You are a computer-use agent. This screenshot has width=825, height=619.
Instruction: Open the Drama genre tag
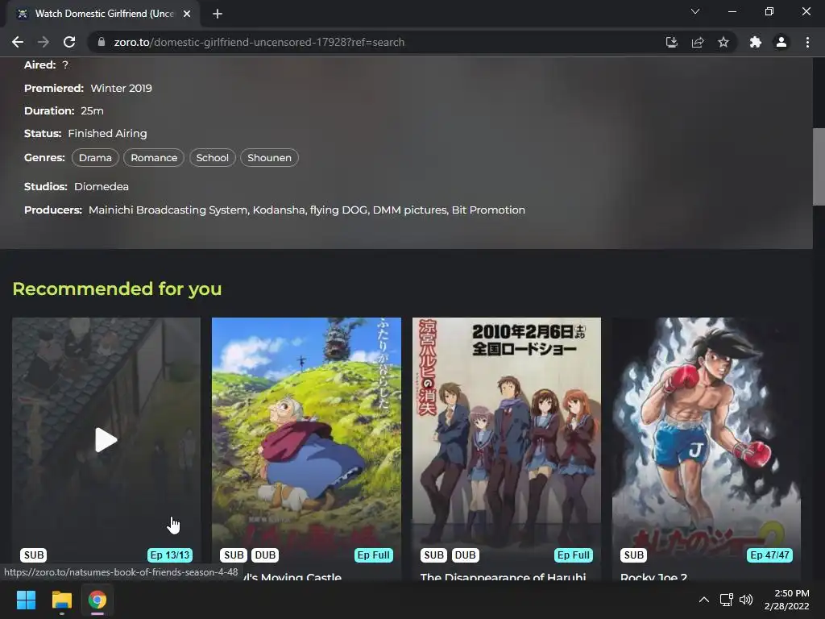point(95,158)
